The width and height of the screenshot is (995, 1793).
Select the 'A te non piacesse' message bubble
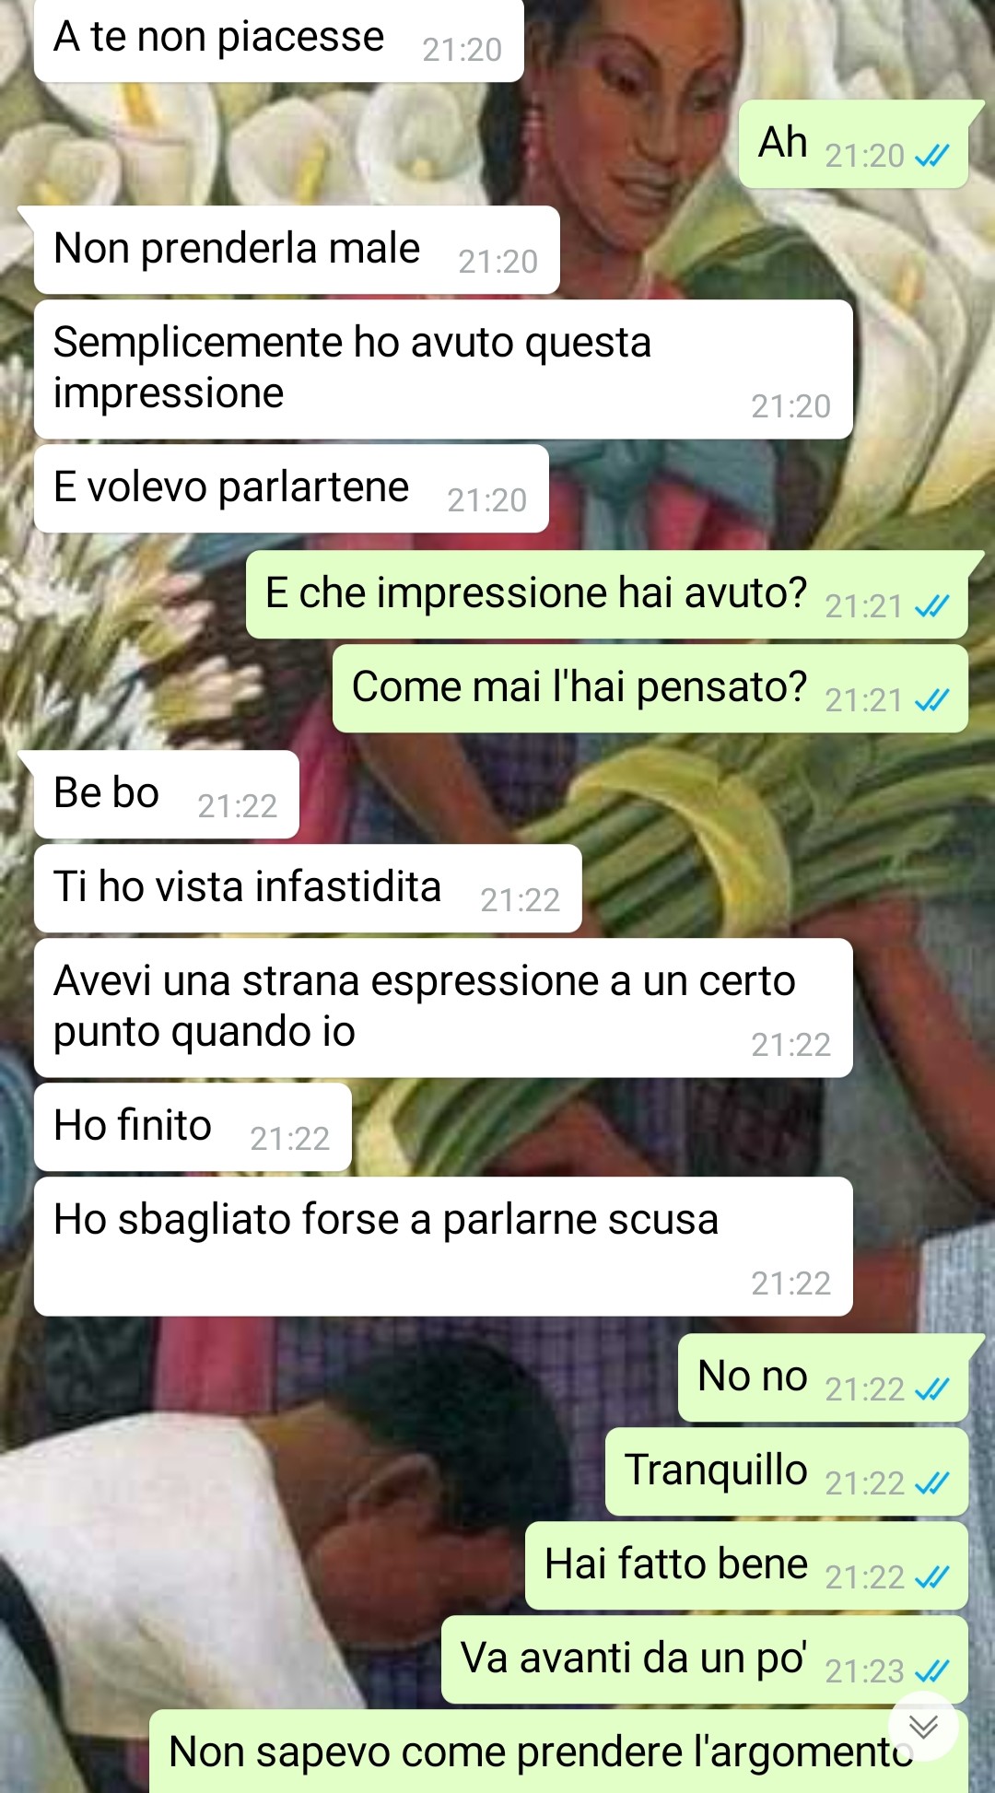(x=278, y=41)
